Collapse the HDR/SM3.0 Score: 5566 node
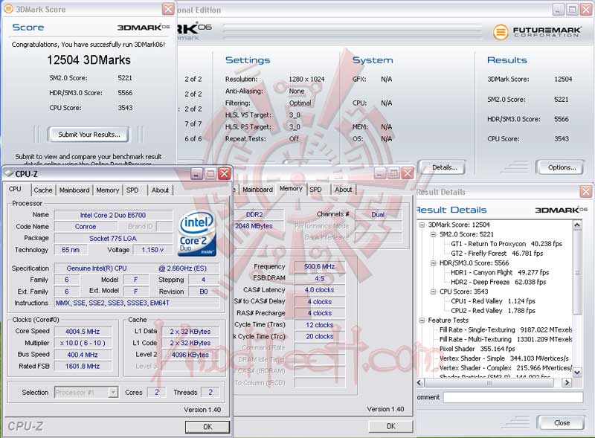595x438 pixels. (x=433, y=263)
